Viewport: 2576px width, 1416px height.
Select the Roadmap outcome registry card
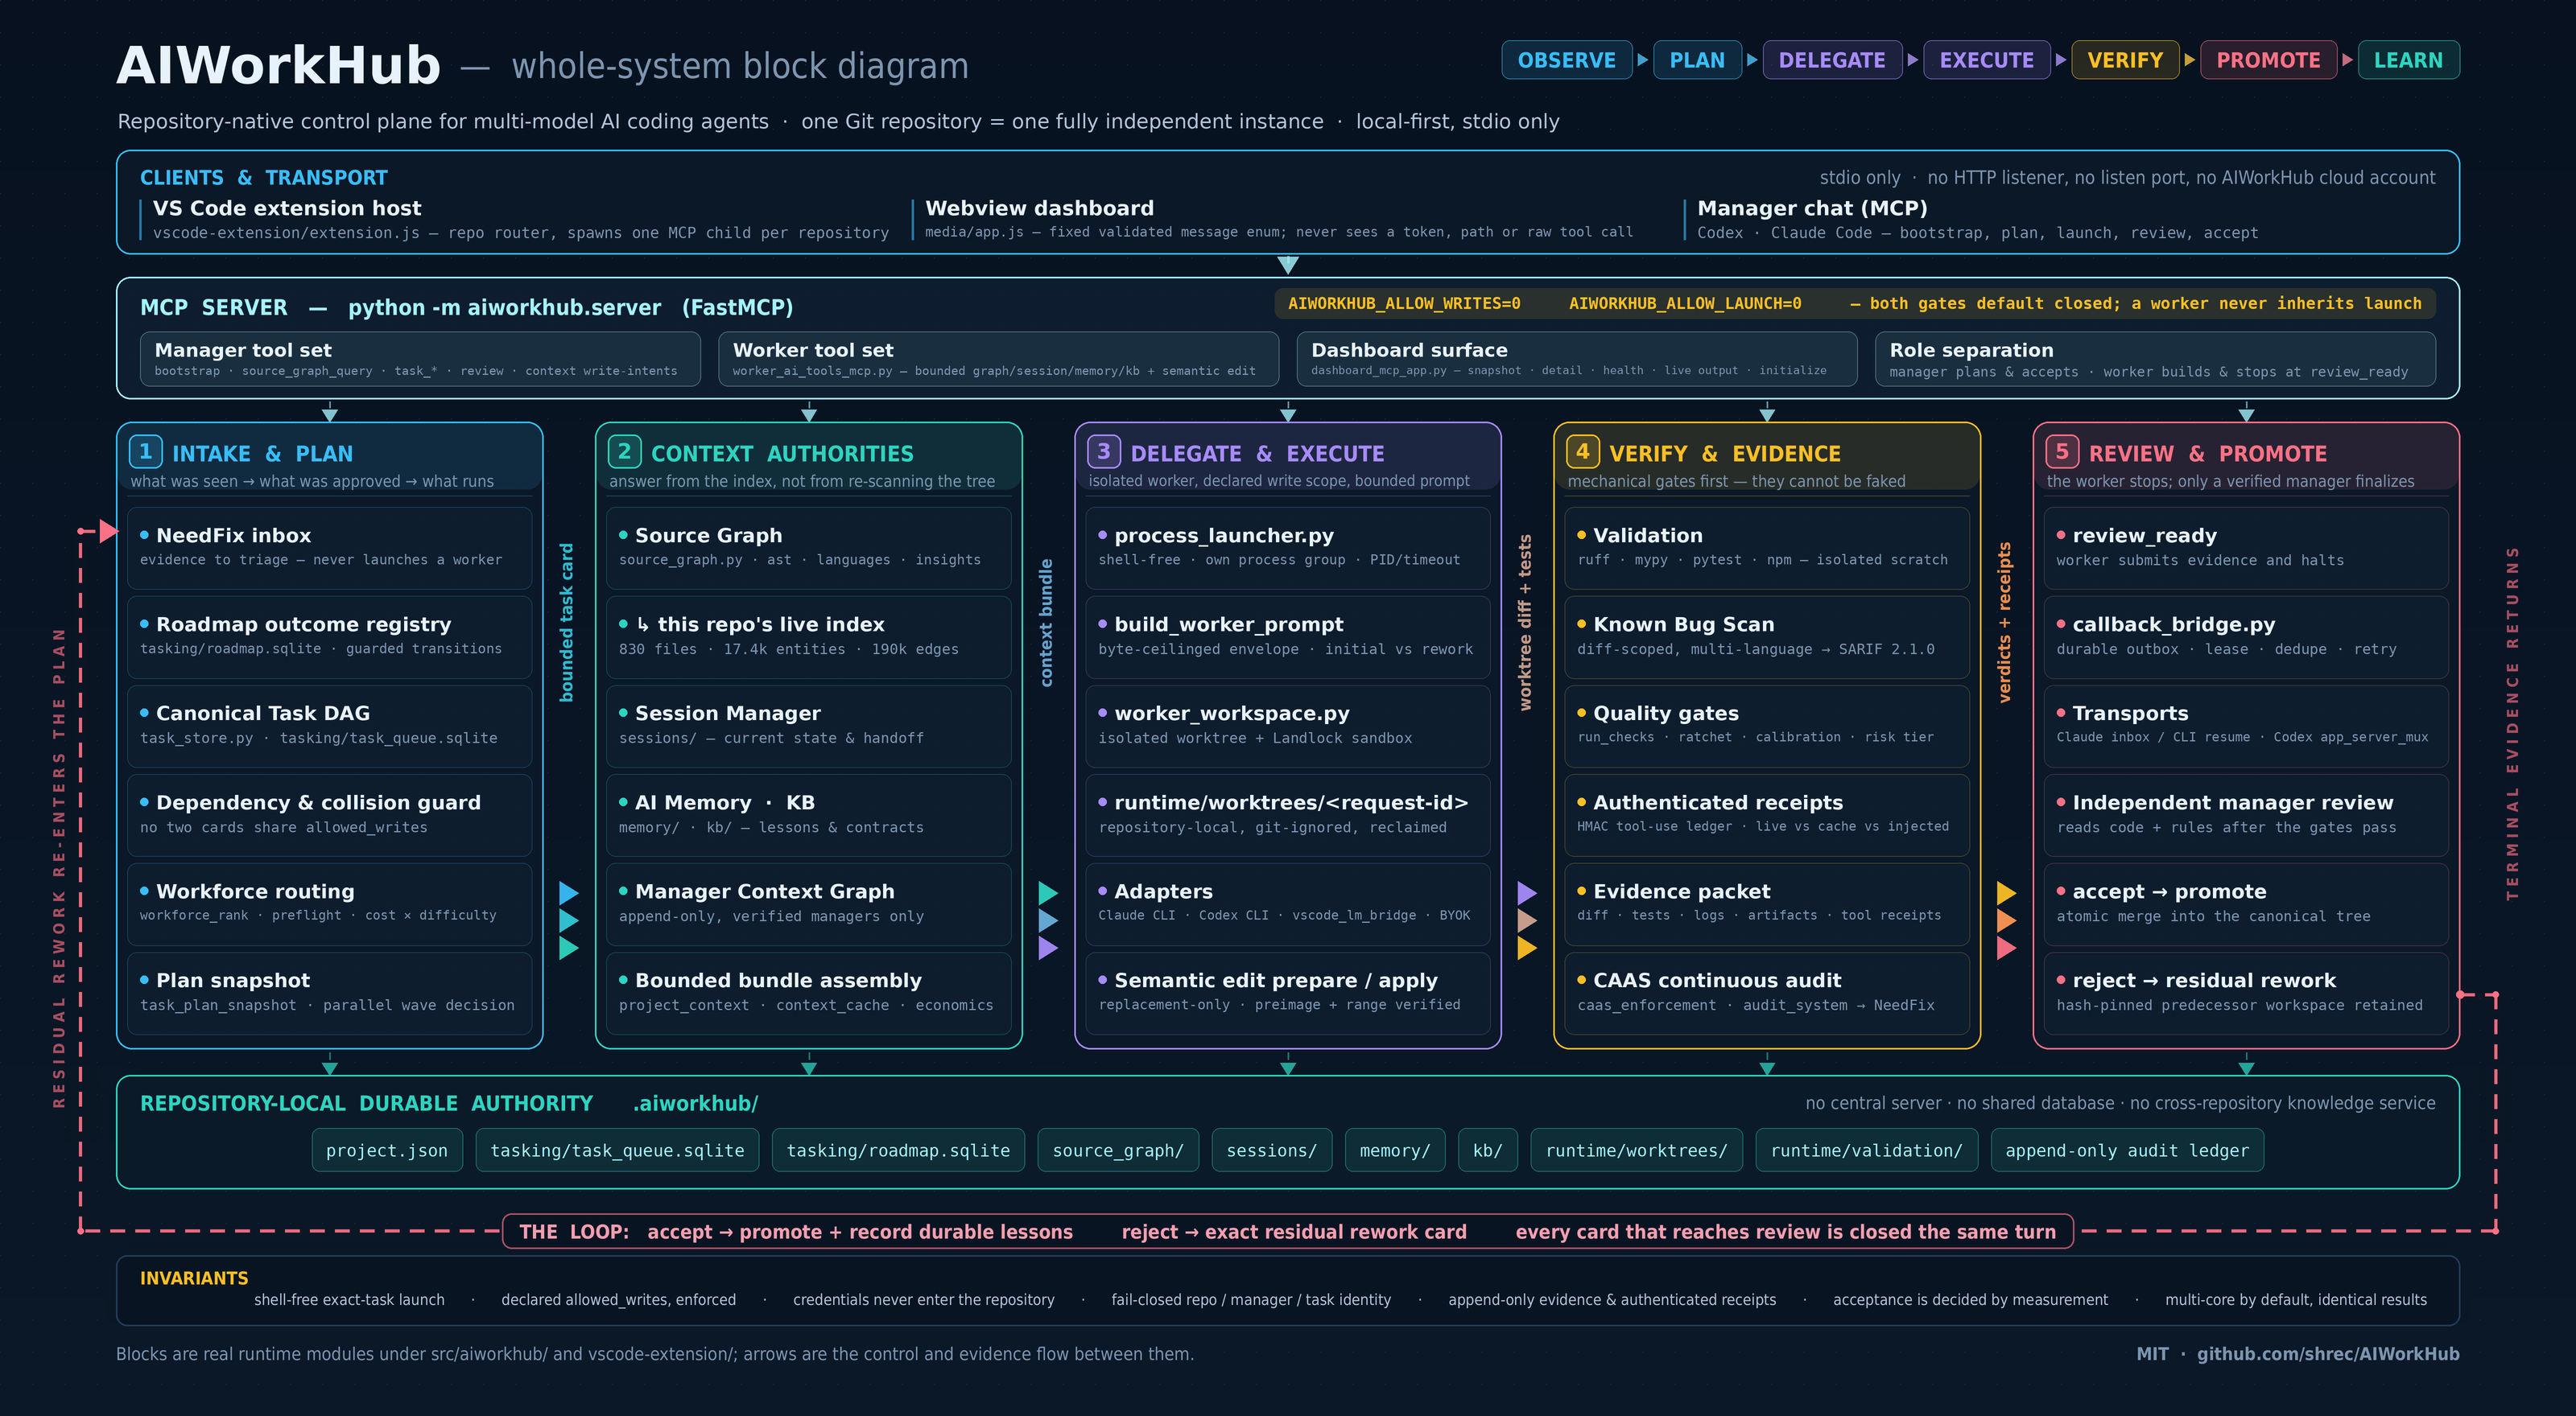[x=330, y=636]
